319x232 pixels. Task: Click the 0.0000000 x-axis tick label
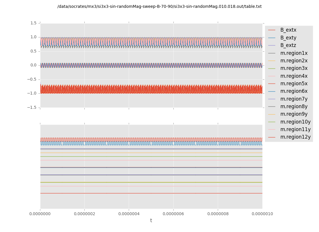click(40, 214)
